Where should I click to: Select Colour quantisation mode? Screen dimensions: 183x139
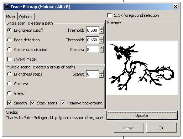coord(9,50)
